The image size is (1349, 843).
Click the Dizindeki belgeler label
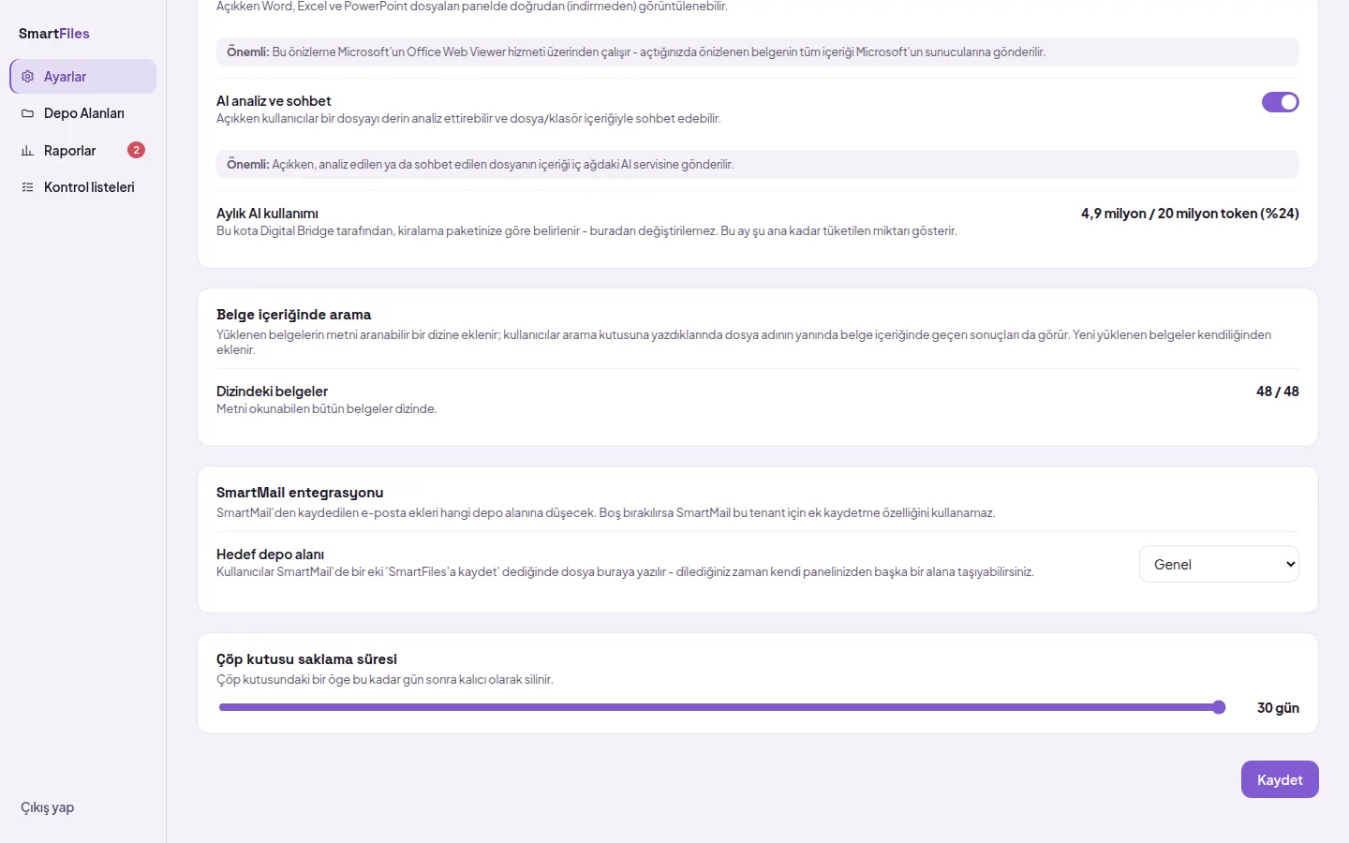[x=273, y=392]
